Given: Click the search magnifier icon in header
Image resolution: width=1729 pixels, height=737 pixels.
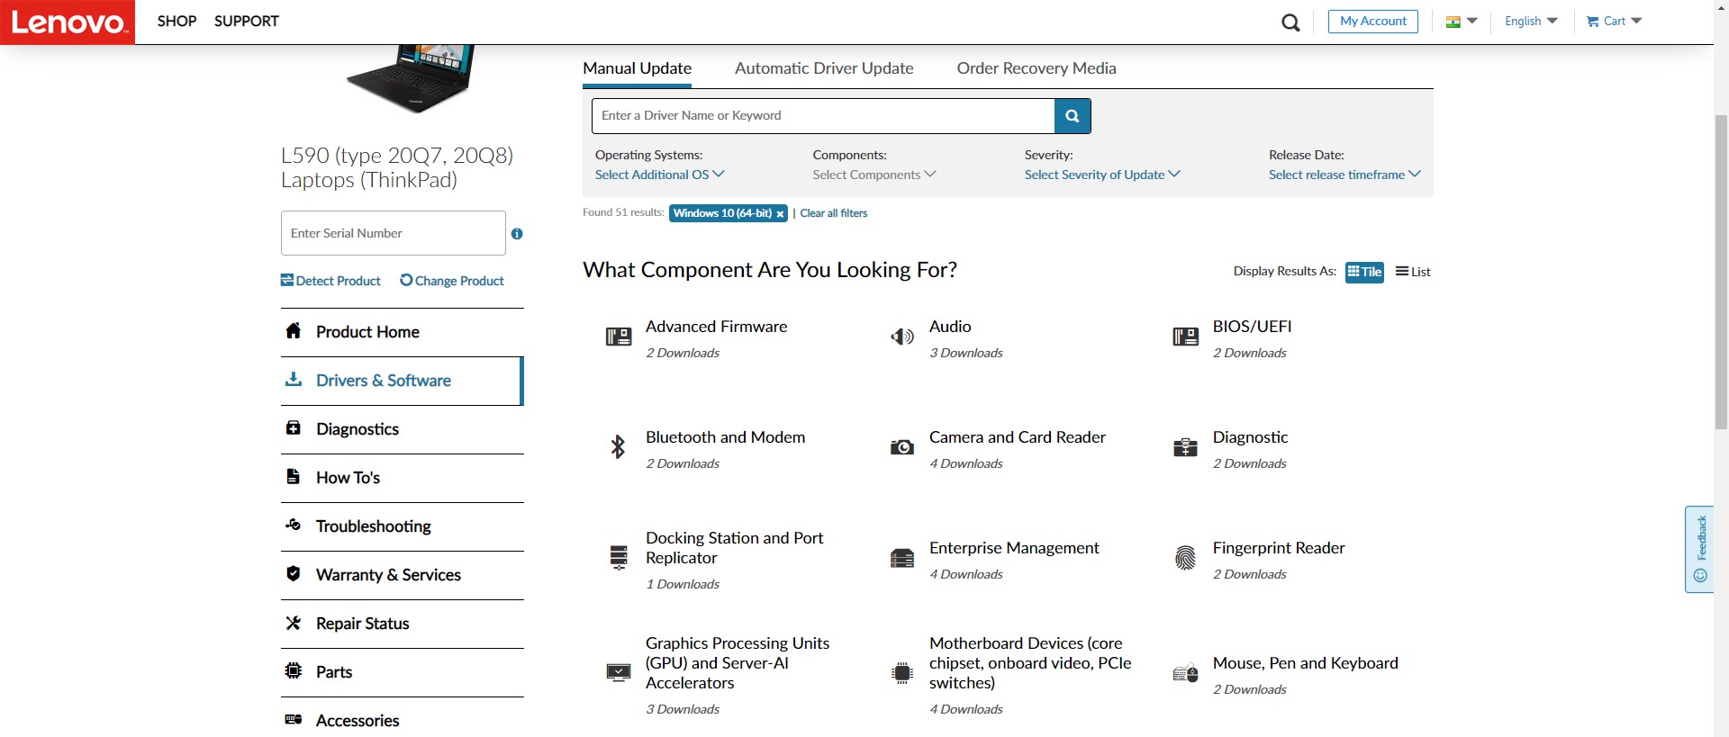Looking at the screenshot, I should point(1290,22).
